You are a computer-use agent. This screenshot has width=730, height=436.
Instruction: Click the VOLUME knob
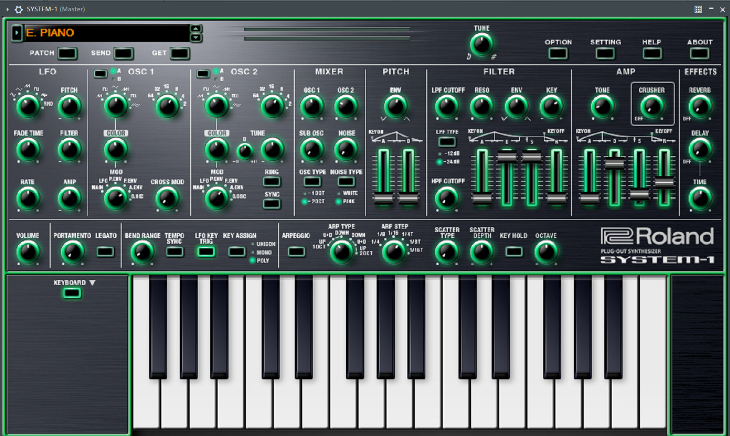[x=28, y=252]
